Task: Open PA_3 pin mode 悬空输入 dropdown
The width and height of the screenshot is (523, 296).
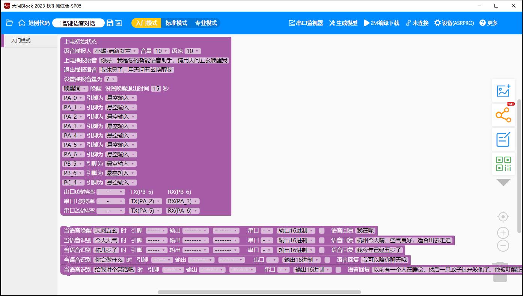Action: 121,126
